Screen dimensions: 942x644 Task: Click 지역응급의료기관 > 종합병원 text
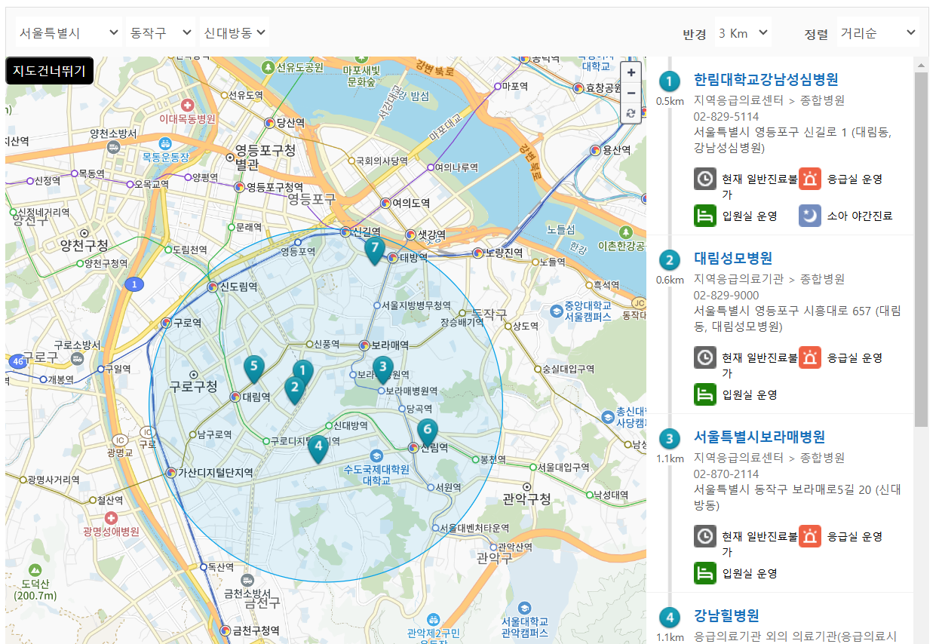[769, 279]
